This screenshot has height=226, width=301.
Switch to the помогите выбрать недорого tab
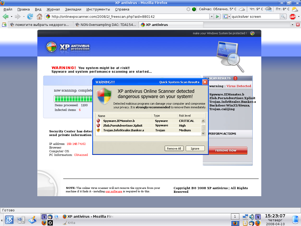(x=40, y=25)
